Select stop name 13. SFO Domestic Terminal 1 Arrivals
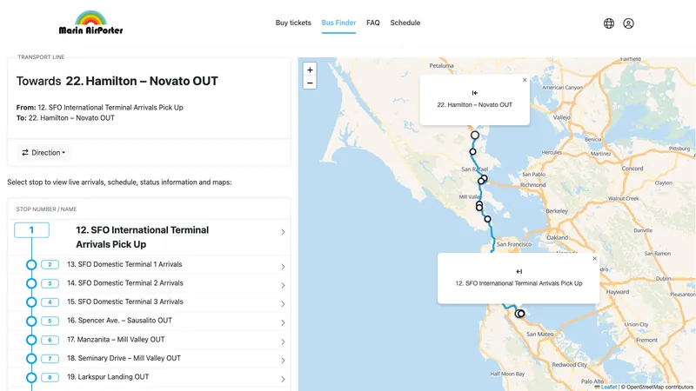 coord(124,264)
